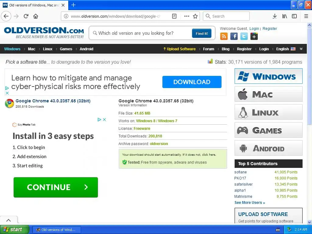312x234 pixels.
Task: Focus the browser Search box
Action: (226, 16)
